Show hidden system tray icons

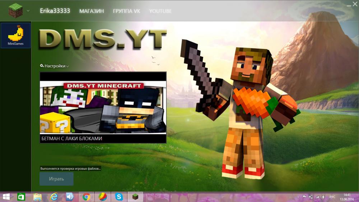coord(298,197)
